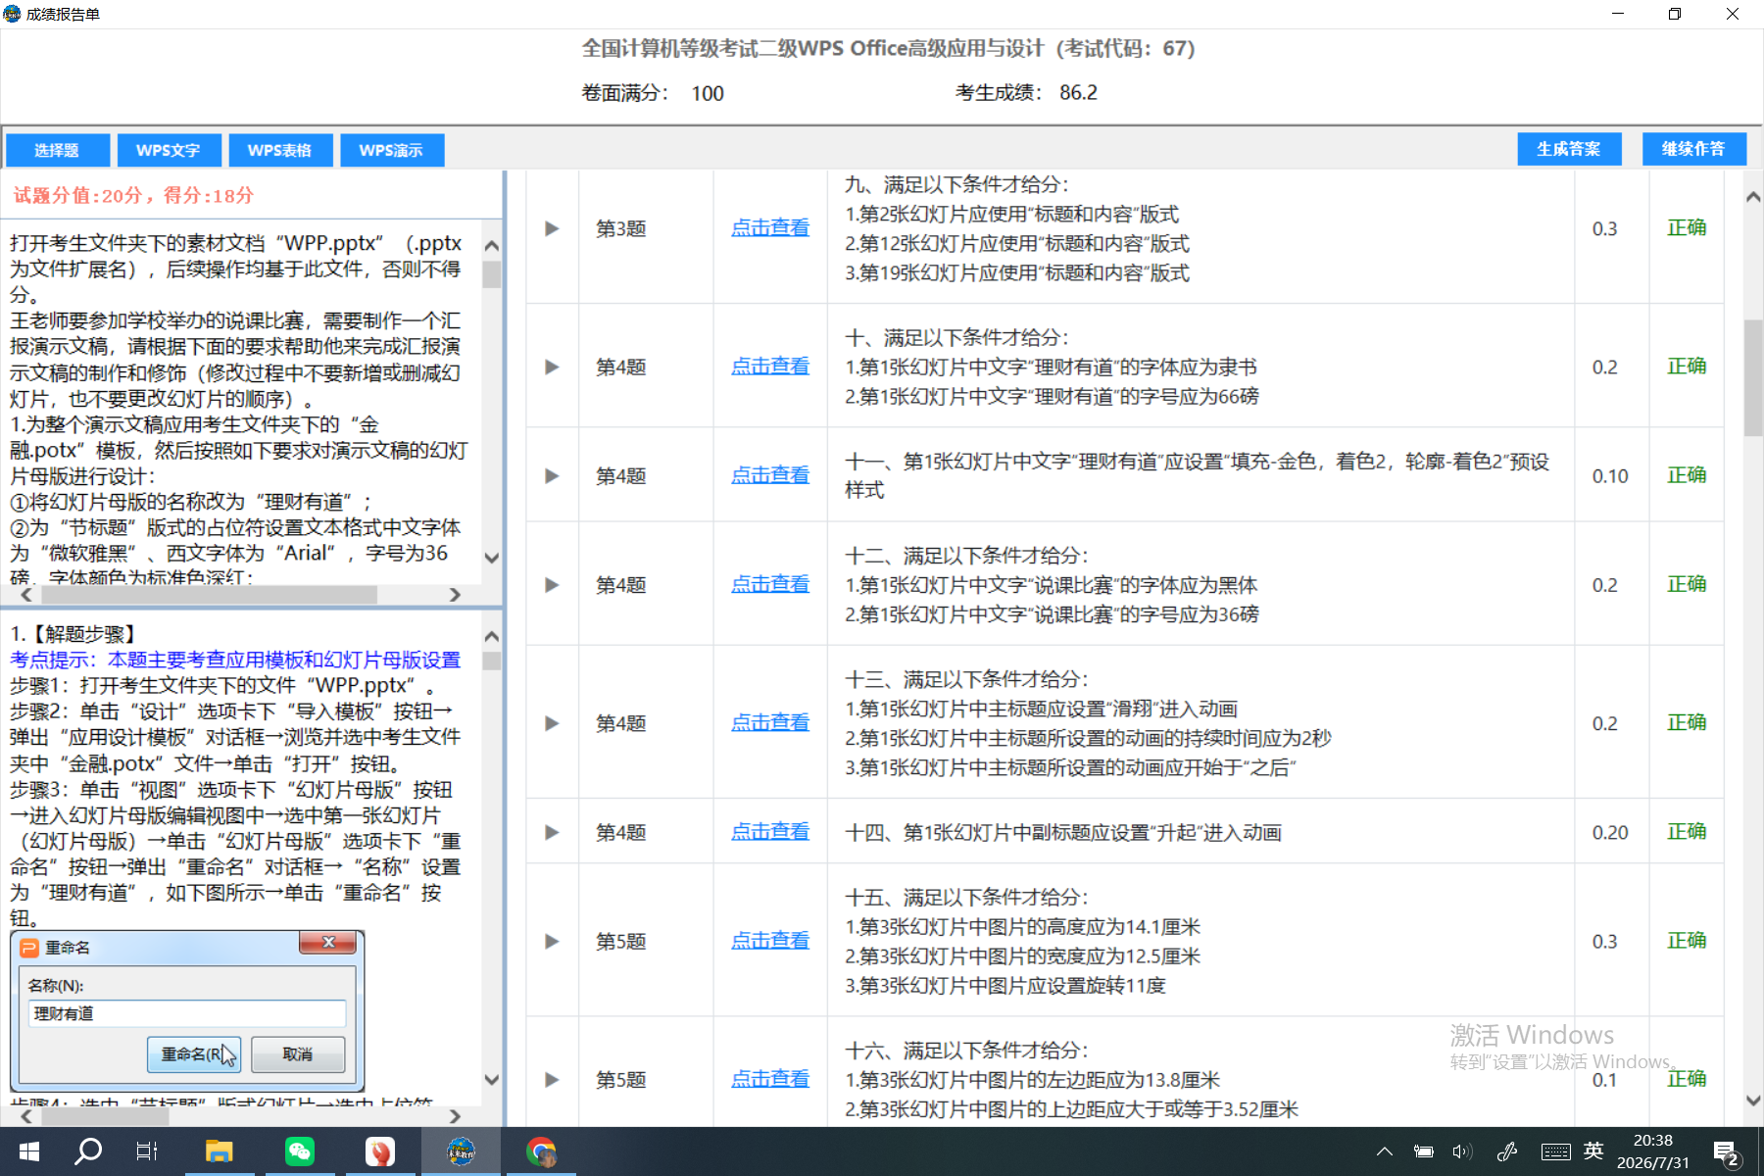
Task: Click the 0.20 score cell
Action: click(1610, 833)
